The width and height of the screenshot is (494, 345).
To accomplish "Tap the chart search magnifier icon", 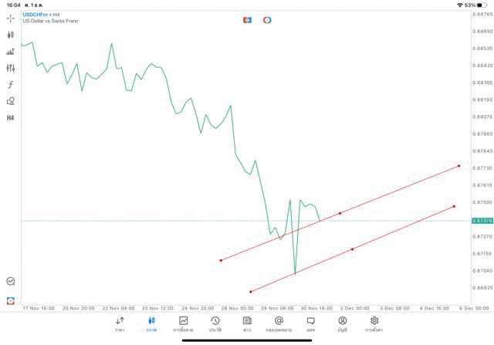I will (x=11, y=282).
